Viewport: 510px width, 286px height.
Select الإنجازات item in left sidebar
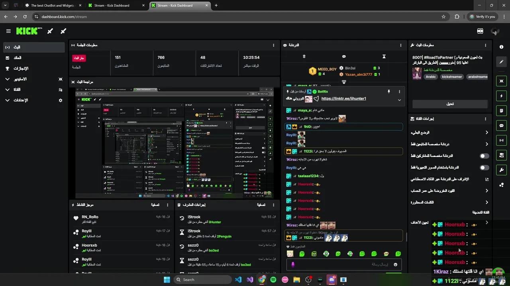pyautogui.click(x=33, y=68)
